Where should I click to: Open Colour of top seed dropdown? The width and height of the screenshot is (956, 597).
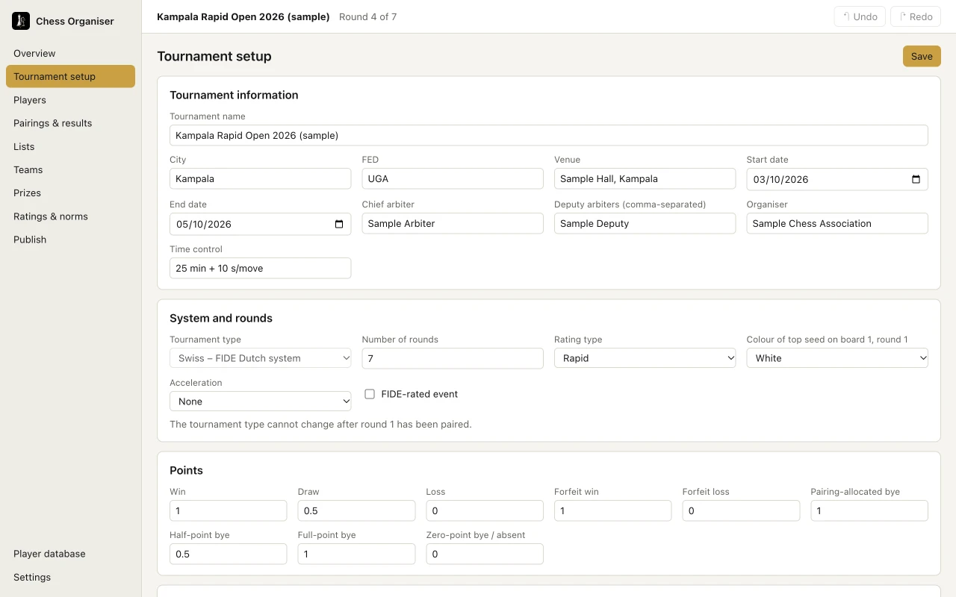point(837,358)
